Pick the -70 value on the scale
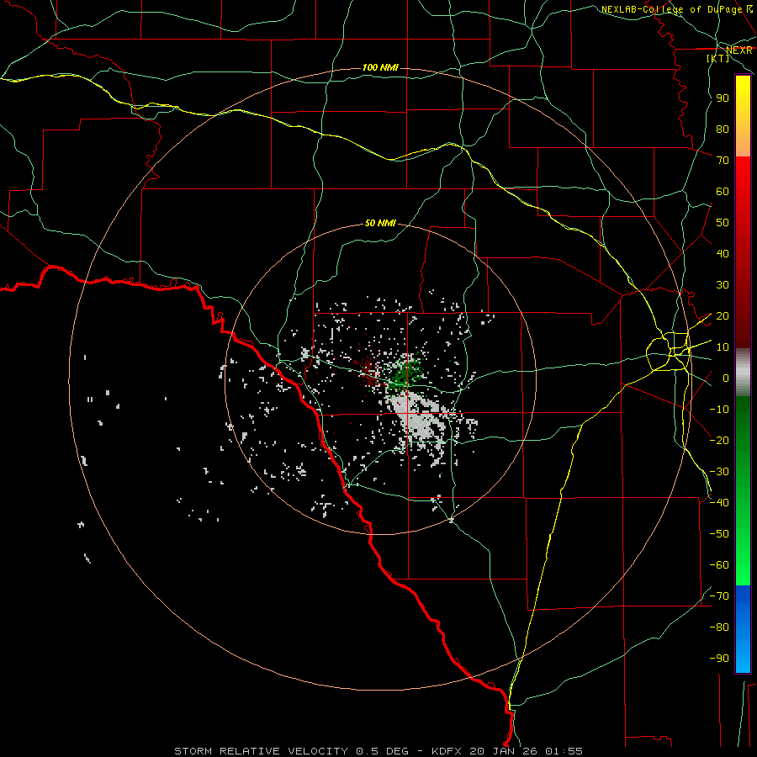Viewport: 757px width, 757px height. point(719,596)
